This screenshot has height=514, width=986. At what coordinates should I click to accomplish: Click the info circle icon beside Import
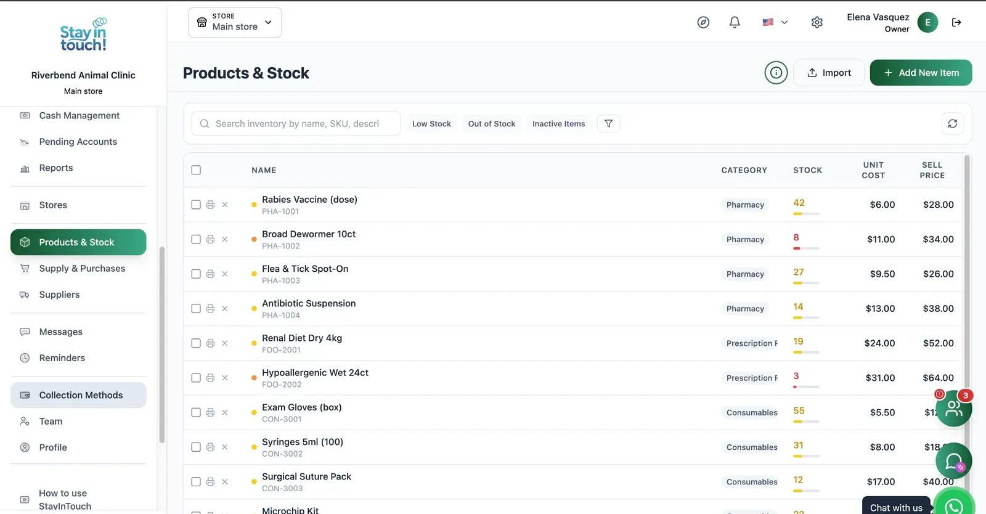[776, 73]
